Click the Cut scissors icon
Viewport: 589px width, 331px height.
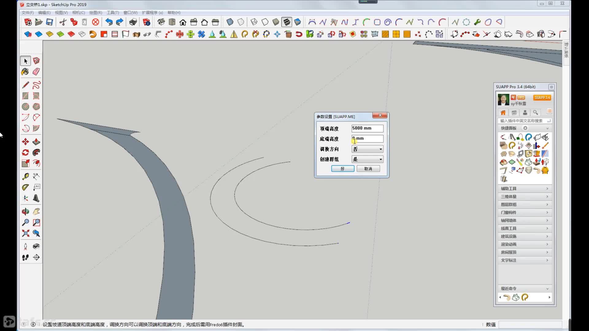click(63, 22)
